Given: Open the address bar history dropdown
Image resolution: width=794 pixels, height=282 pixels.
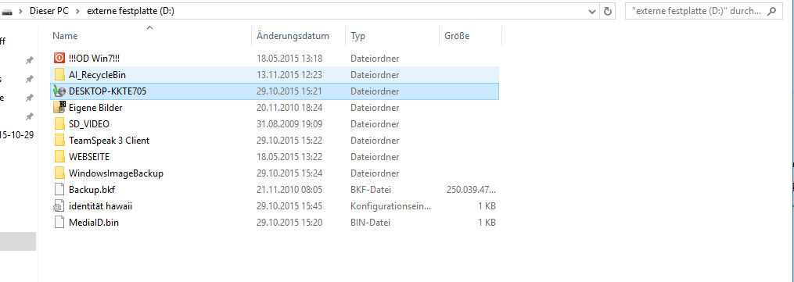Looking at the screenshot, I should tap(592, 11).
